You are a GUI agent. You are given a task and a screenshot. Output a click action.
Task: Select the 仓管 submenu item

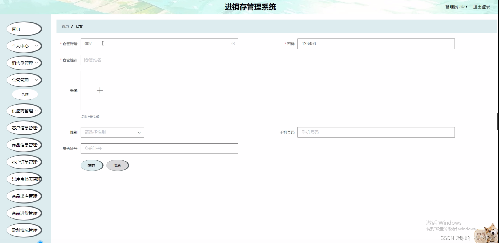click(x=25, y=94)
